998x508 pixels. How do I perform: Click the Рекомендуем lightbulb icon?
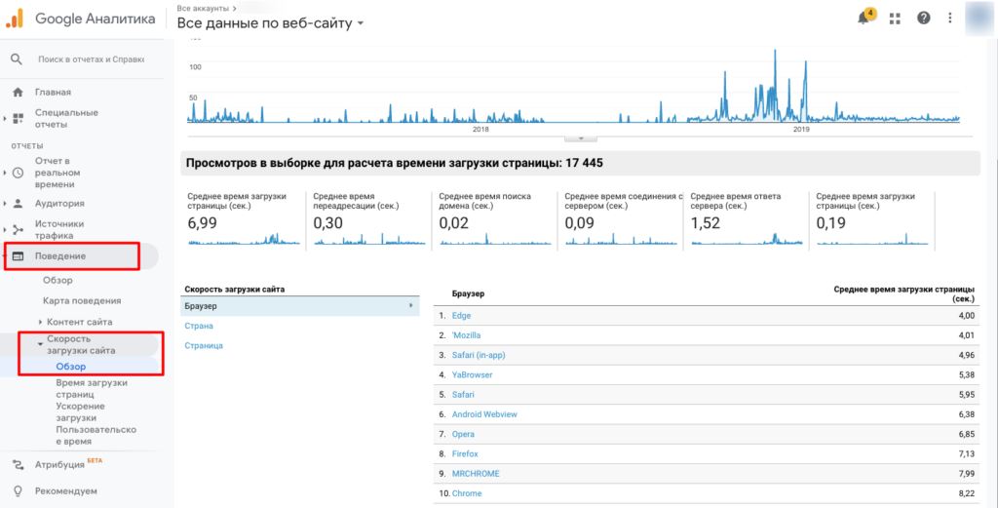[18, 490]
